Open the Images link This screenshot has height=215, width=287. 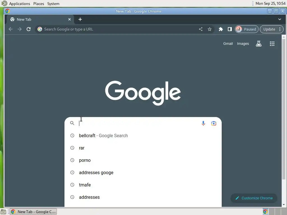point(243,44)
